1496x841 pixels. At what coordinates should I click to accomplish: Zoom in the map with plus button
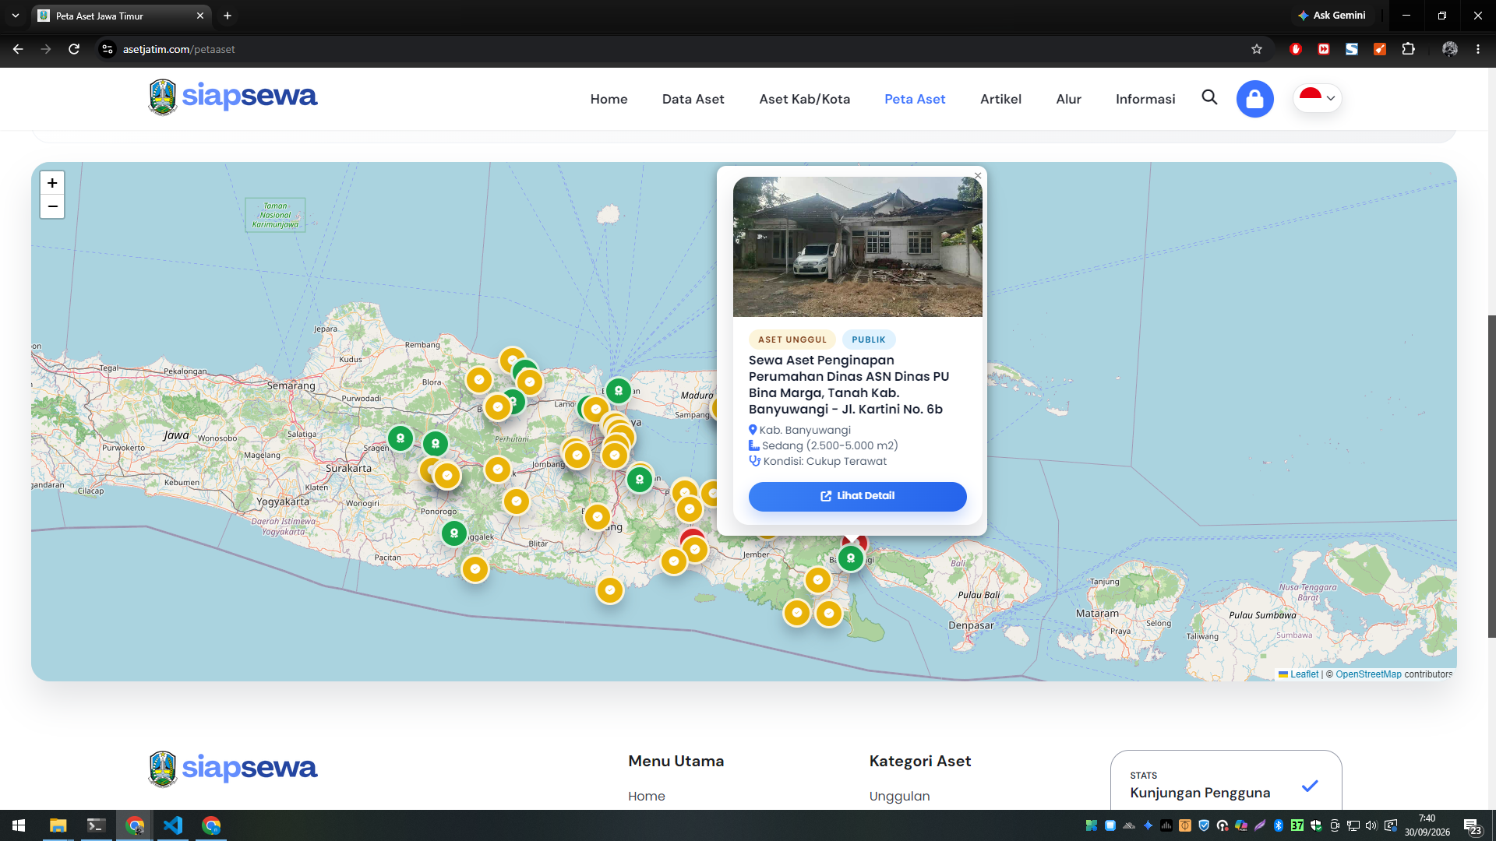point(52,183)
